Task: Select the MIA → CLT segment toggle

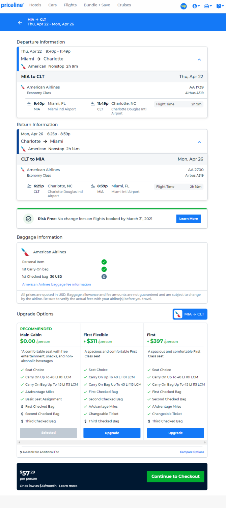Action: pyautogui.click(x=190, y=314)
